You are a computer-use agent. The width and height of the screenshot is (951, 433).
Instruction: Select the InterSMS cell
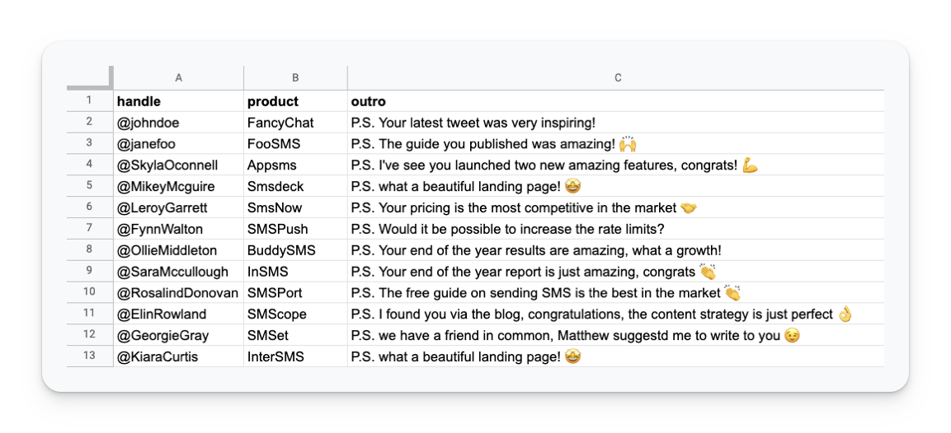click(295, 356)
